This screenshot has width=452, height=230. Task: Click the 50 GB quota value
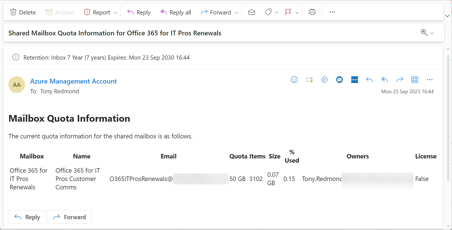coord(237,179)
